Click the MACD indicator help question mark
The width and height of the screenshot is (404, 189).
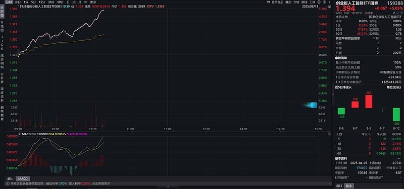(x=19, y=134)
